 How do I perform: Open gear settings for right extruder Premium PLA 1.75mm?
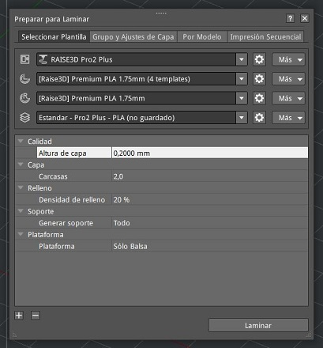point(259,98)
